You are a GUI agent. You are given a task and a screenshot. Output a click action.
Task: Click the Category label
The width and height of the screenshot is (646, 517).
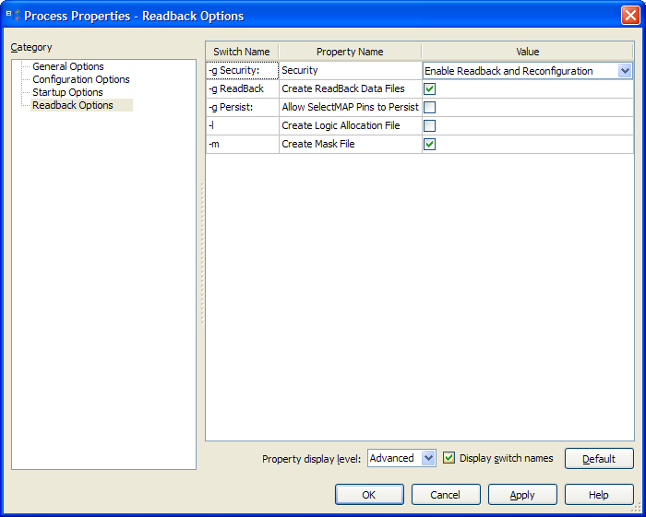[31, 47]
